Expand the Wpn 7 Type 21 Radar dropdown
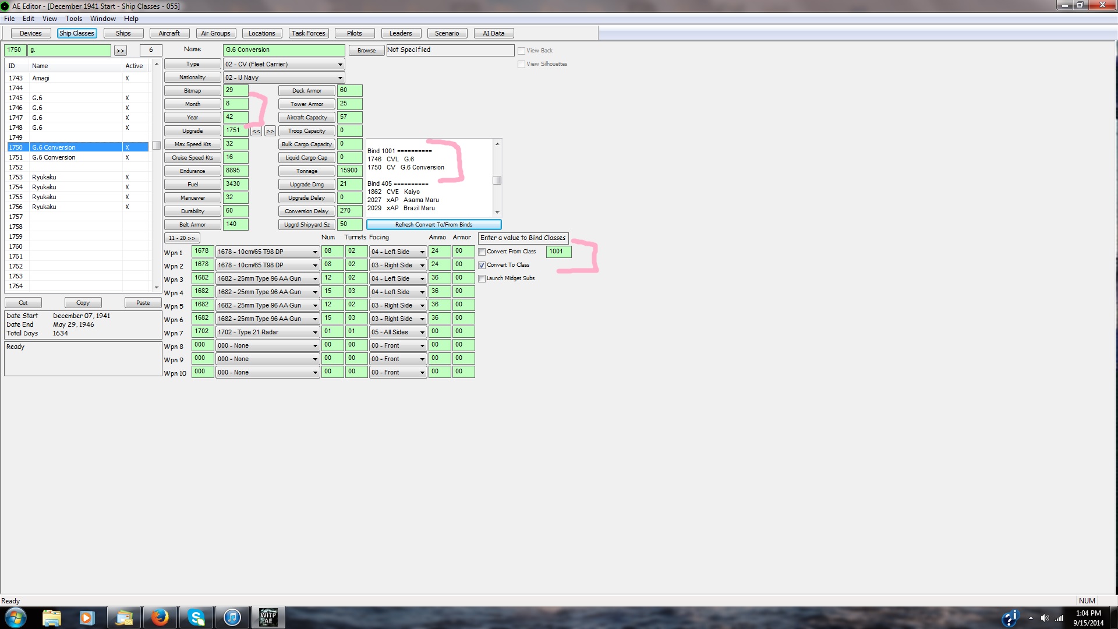1118x629 pixels. point(315,333)
